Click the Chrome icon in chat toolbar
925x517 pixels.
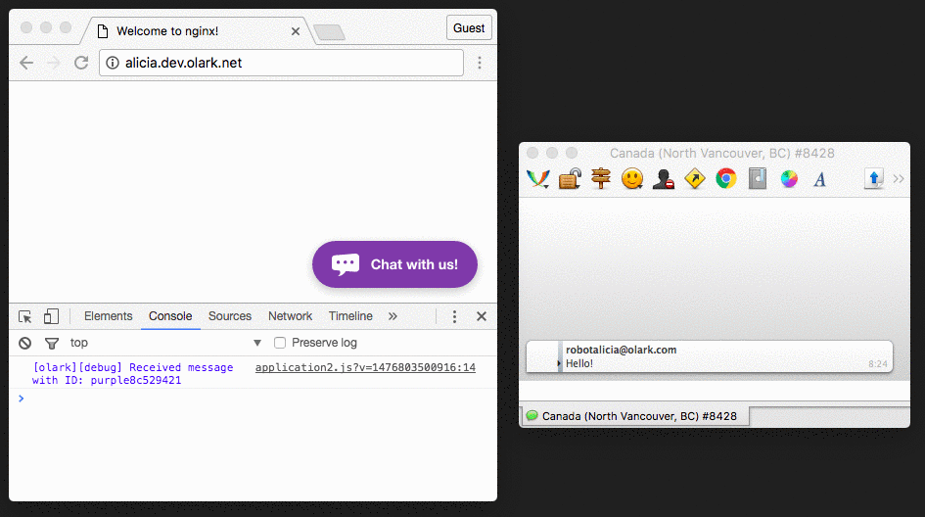click(x=725, y=178)
